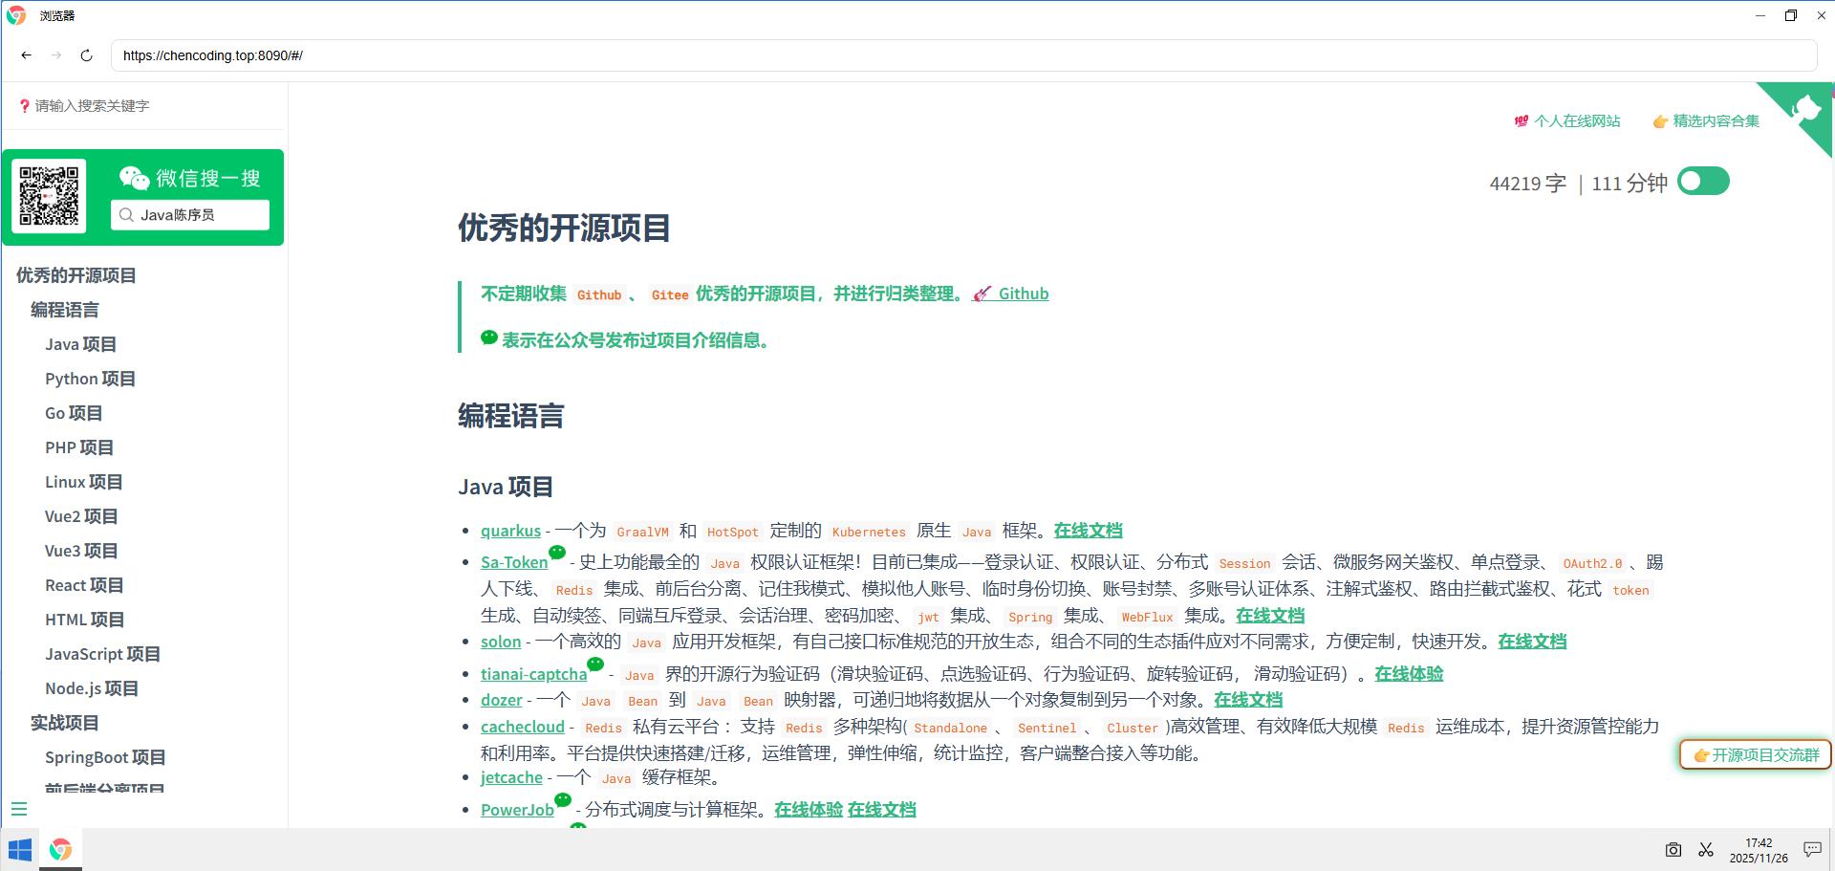Click the WeChat bubble beside Sa-Token
This screenshot has width=1835, height=871.
557,552
